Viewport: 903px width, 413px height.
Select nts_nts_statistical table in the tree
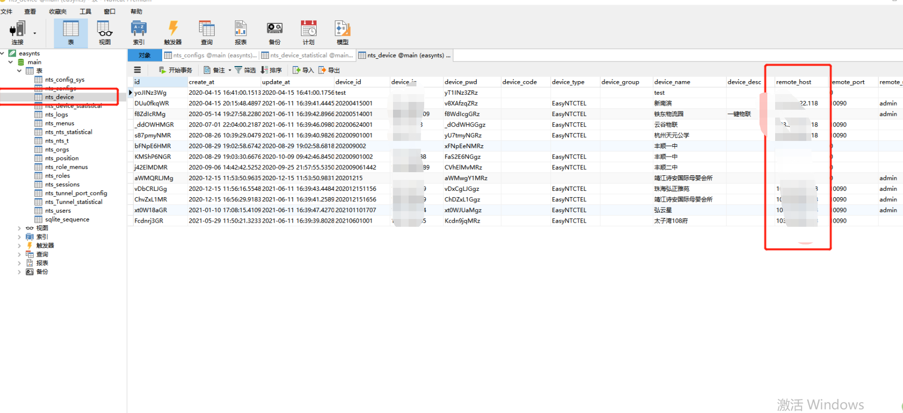68,132
